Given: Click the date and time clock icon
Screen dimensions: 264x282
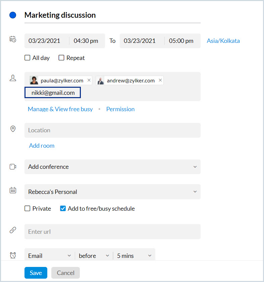Looking at the screenshot, I should (13, 39).
